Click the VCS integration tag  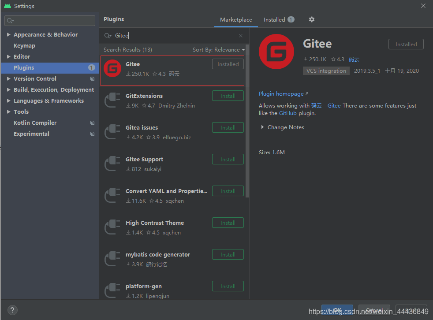point(326,71)
